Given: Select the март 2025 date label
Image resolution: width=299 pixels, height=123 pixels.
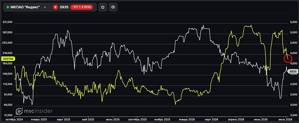Looking at the screenshot, I should coord(63,120).
